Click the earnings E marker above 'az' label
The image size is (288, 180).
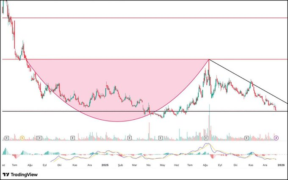tap(7, 138)
